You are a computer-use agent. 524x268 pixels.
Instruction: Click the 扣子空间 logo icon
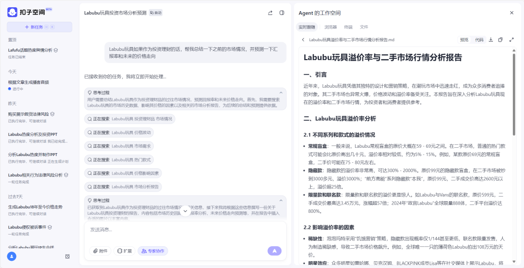pos(12,12)
